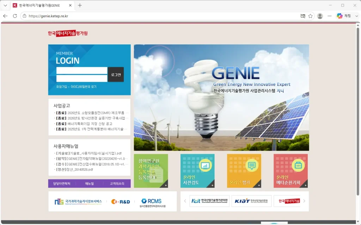Minimize the browser window

click(x=330, y=5)
